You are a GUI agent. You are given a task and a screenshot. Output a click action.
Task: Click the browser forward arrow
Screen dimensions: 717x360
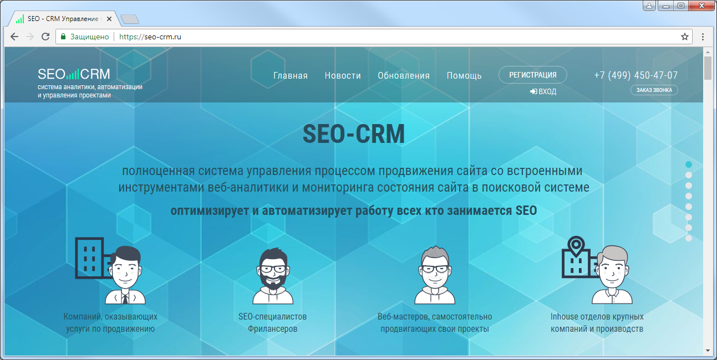30,37
